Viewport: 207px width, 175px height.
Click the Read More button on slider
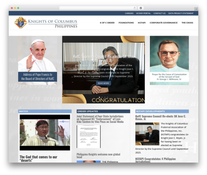click(x=103, y=83)
